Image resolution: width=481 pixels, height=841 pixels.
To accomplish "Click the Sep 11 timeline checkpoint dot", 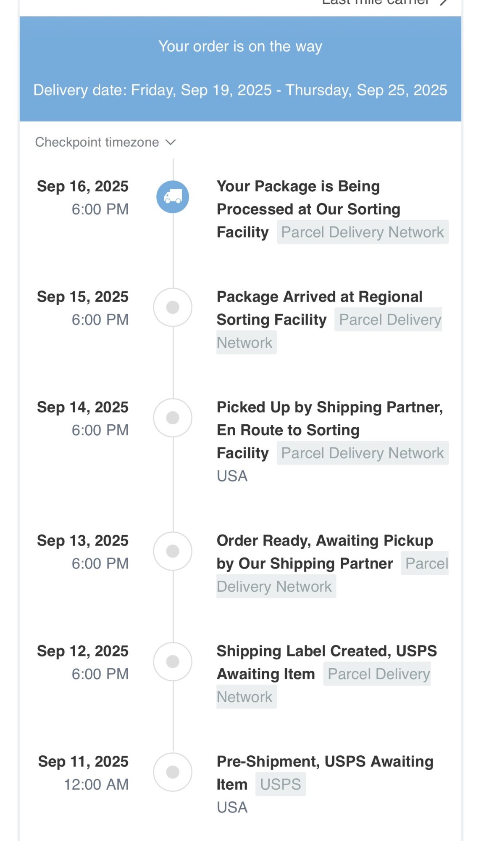I will pos(173,772).
